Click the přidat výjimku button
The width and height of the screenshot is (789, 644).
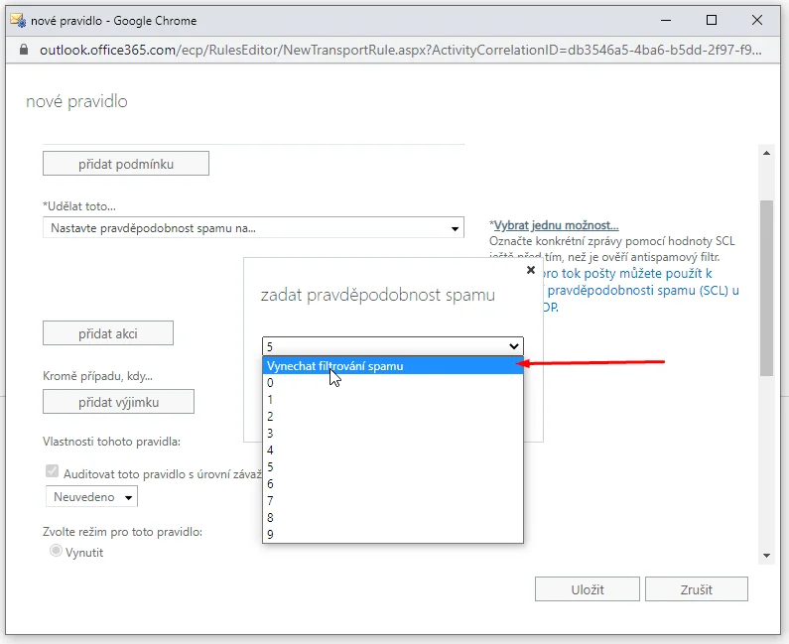pos(118,402)
